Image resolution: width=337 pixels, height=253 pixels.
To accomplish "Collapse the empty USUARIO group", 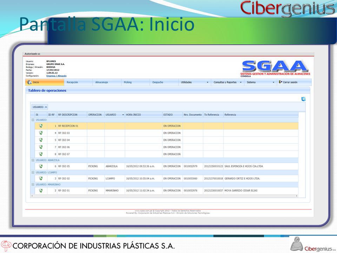I will (x=33, y=120).
